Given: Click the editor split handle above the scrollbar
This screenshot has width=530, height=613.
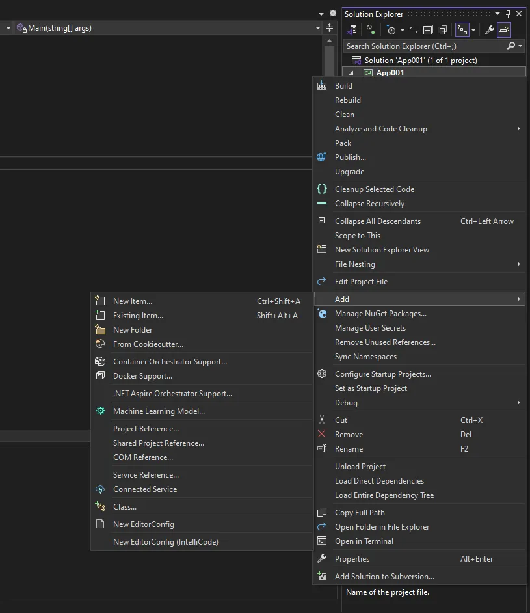Looking at the screenshot, I should point(329,28).
